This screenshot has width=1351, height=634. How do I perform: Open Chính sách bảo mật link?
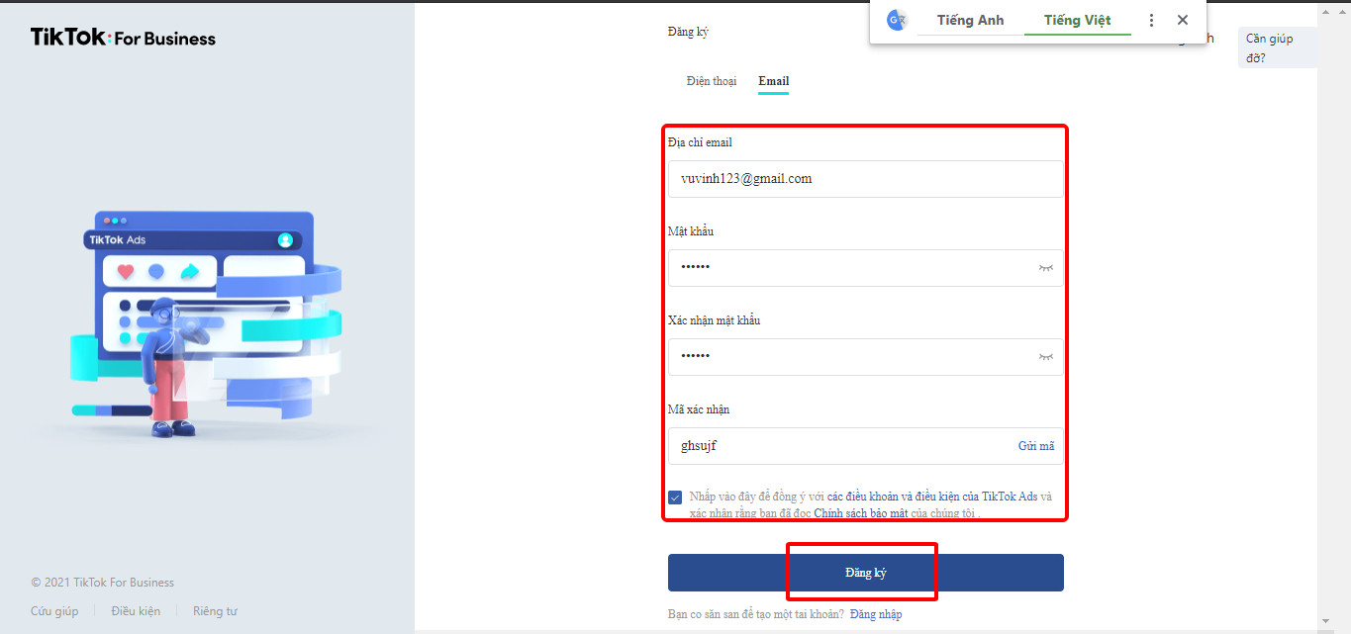pyautogui.click(x=860, y=513)
